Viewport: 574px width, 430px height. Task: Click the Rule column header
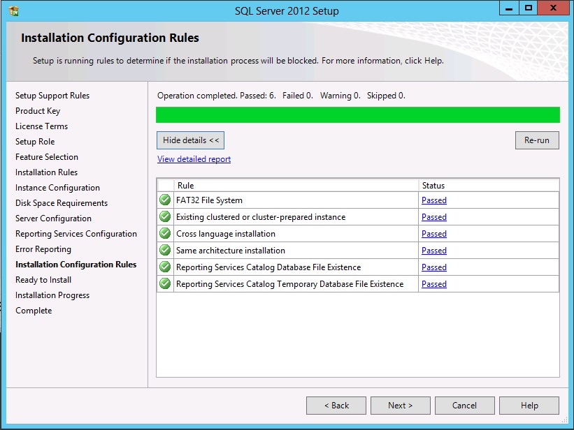tap(296, 186)
